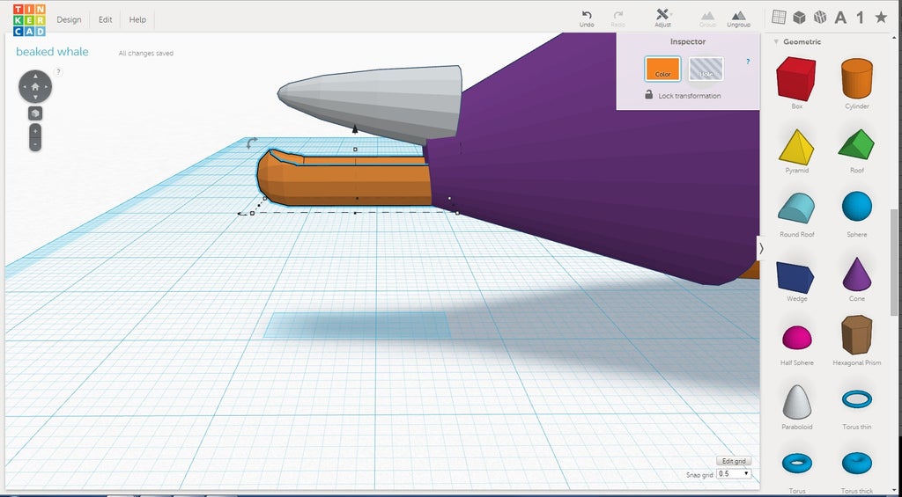Click the fit view cube button
The height and width of the screenshot is (497, 902).
click(35, 113)
